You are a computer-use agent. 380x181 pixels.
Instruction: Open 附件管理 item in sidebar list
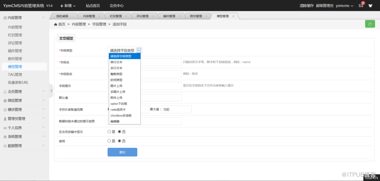click(15, 59)
